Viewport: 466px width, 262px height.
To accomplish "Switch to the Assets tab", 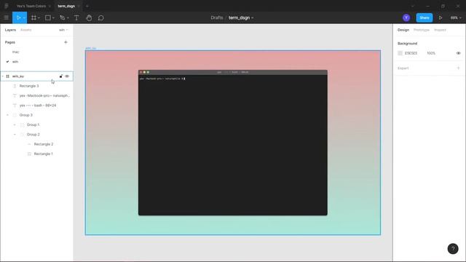I will click(x=26, y=30).
